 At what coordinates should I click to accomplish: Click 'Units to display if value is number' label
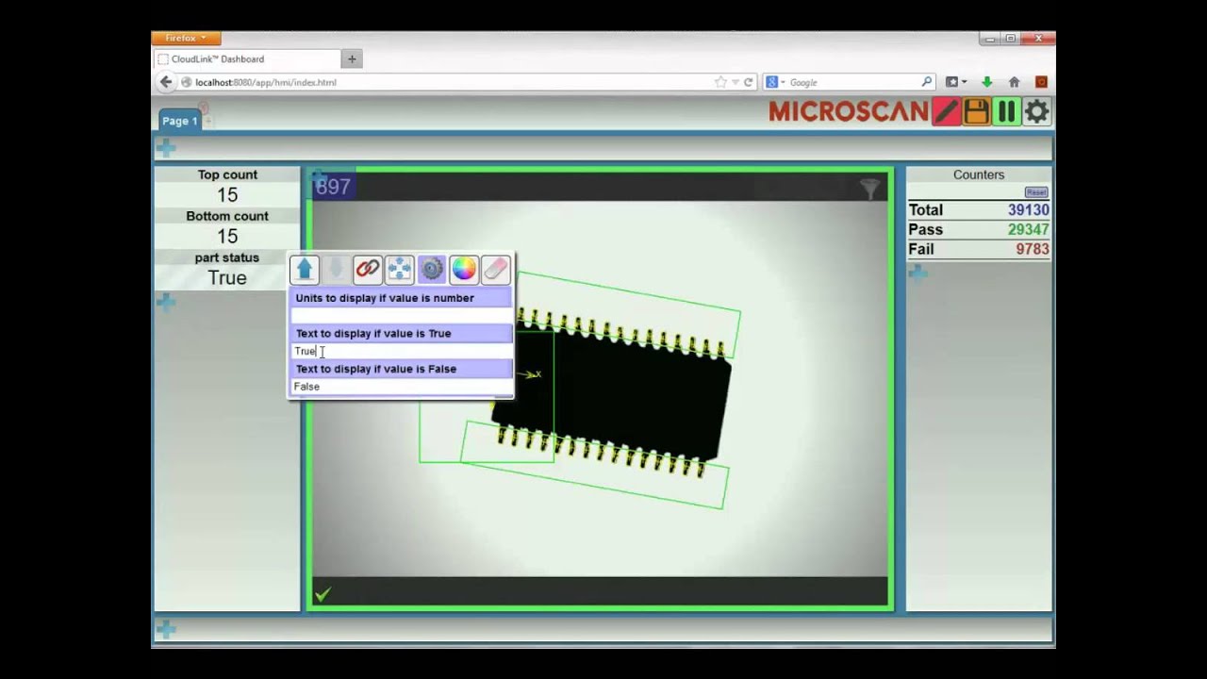coord(385,298)
